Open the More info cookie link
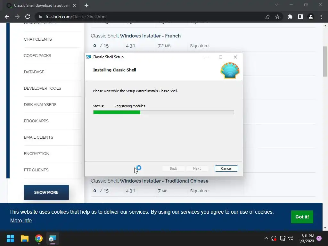 click(21, 220)
